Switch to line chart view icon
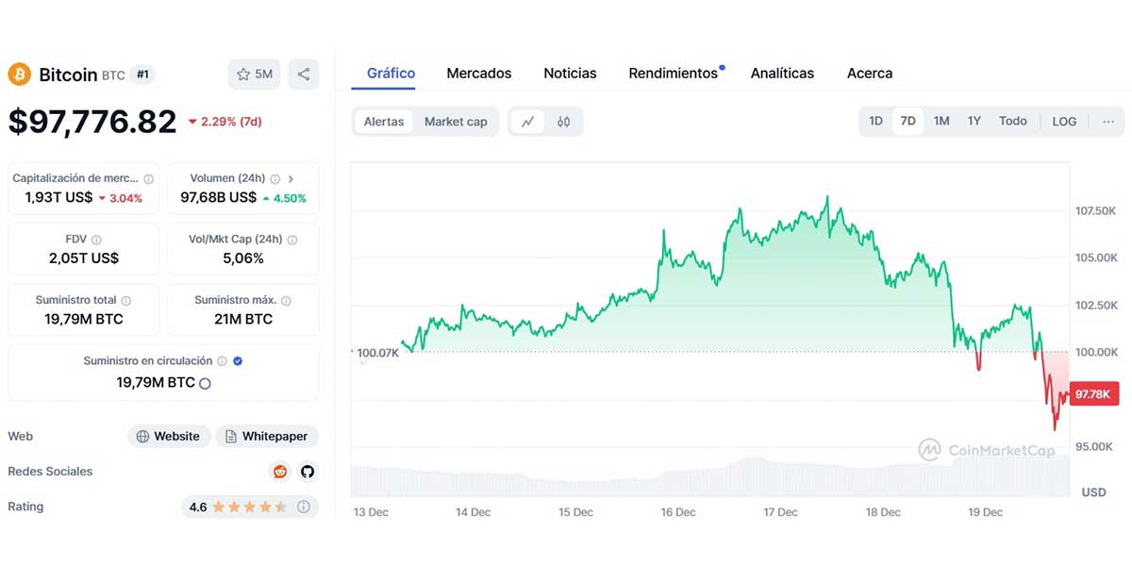The image size is (1132, 566). (528, 122)
